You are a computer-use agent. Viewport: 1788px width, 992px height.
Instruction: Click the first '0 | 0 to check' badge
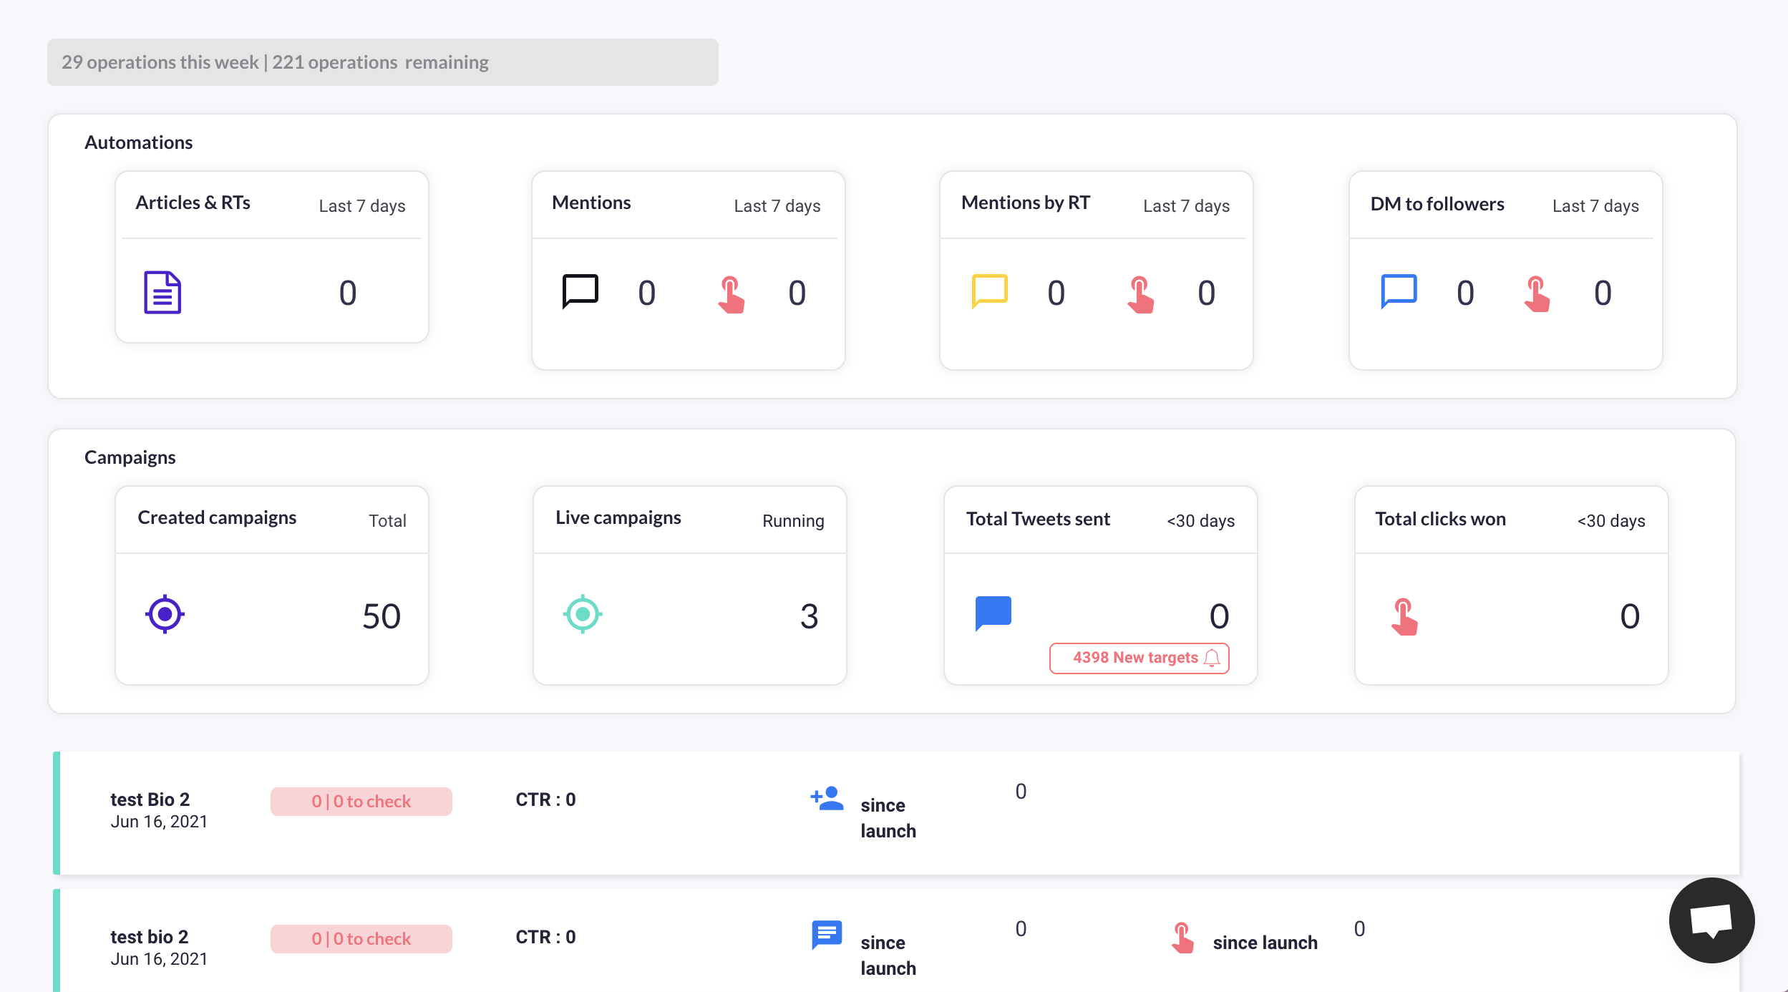pos(361,801)
